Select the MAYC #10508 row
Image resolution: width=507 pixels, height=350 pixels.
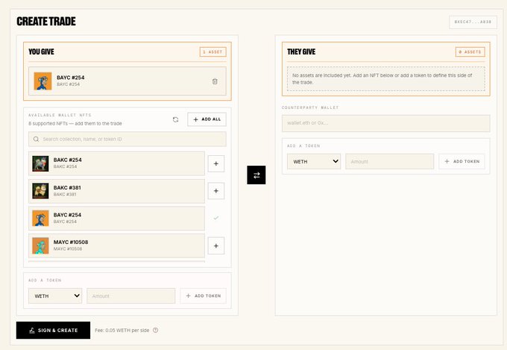(117, 246)
